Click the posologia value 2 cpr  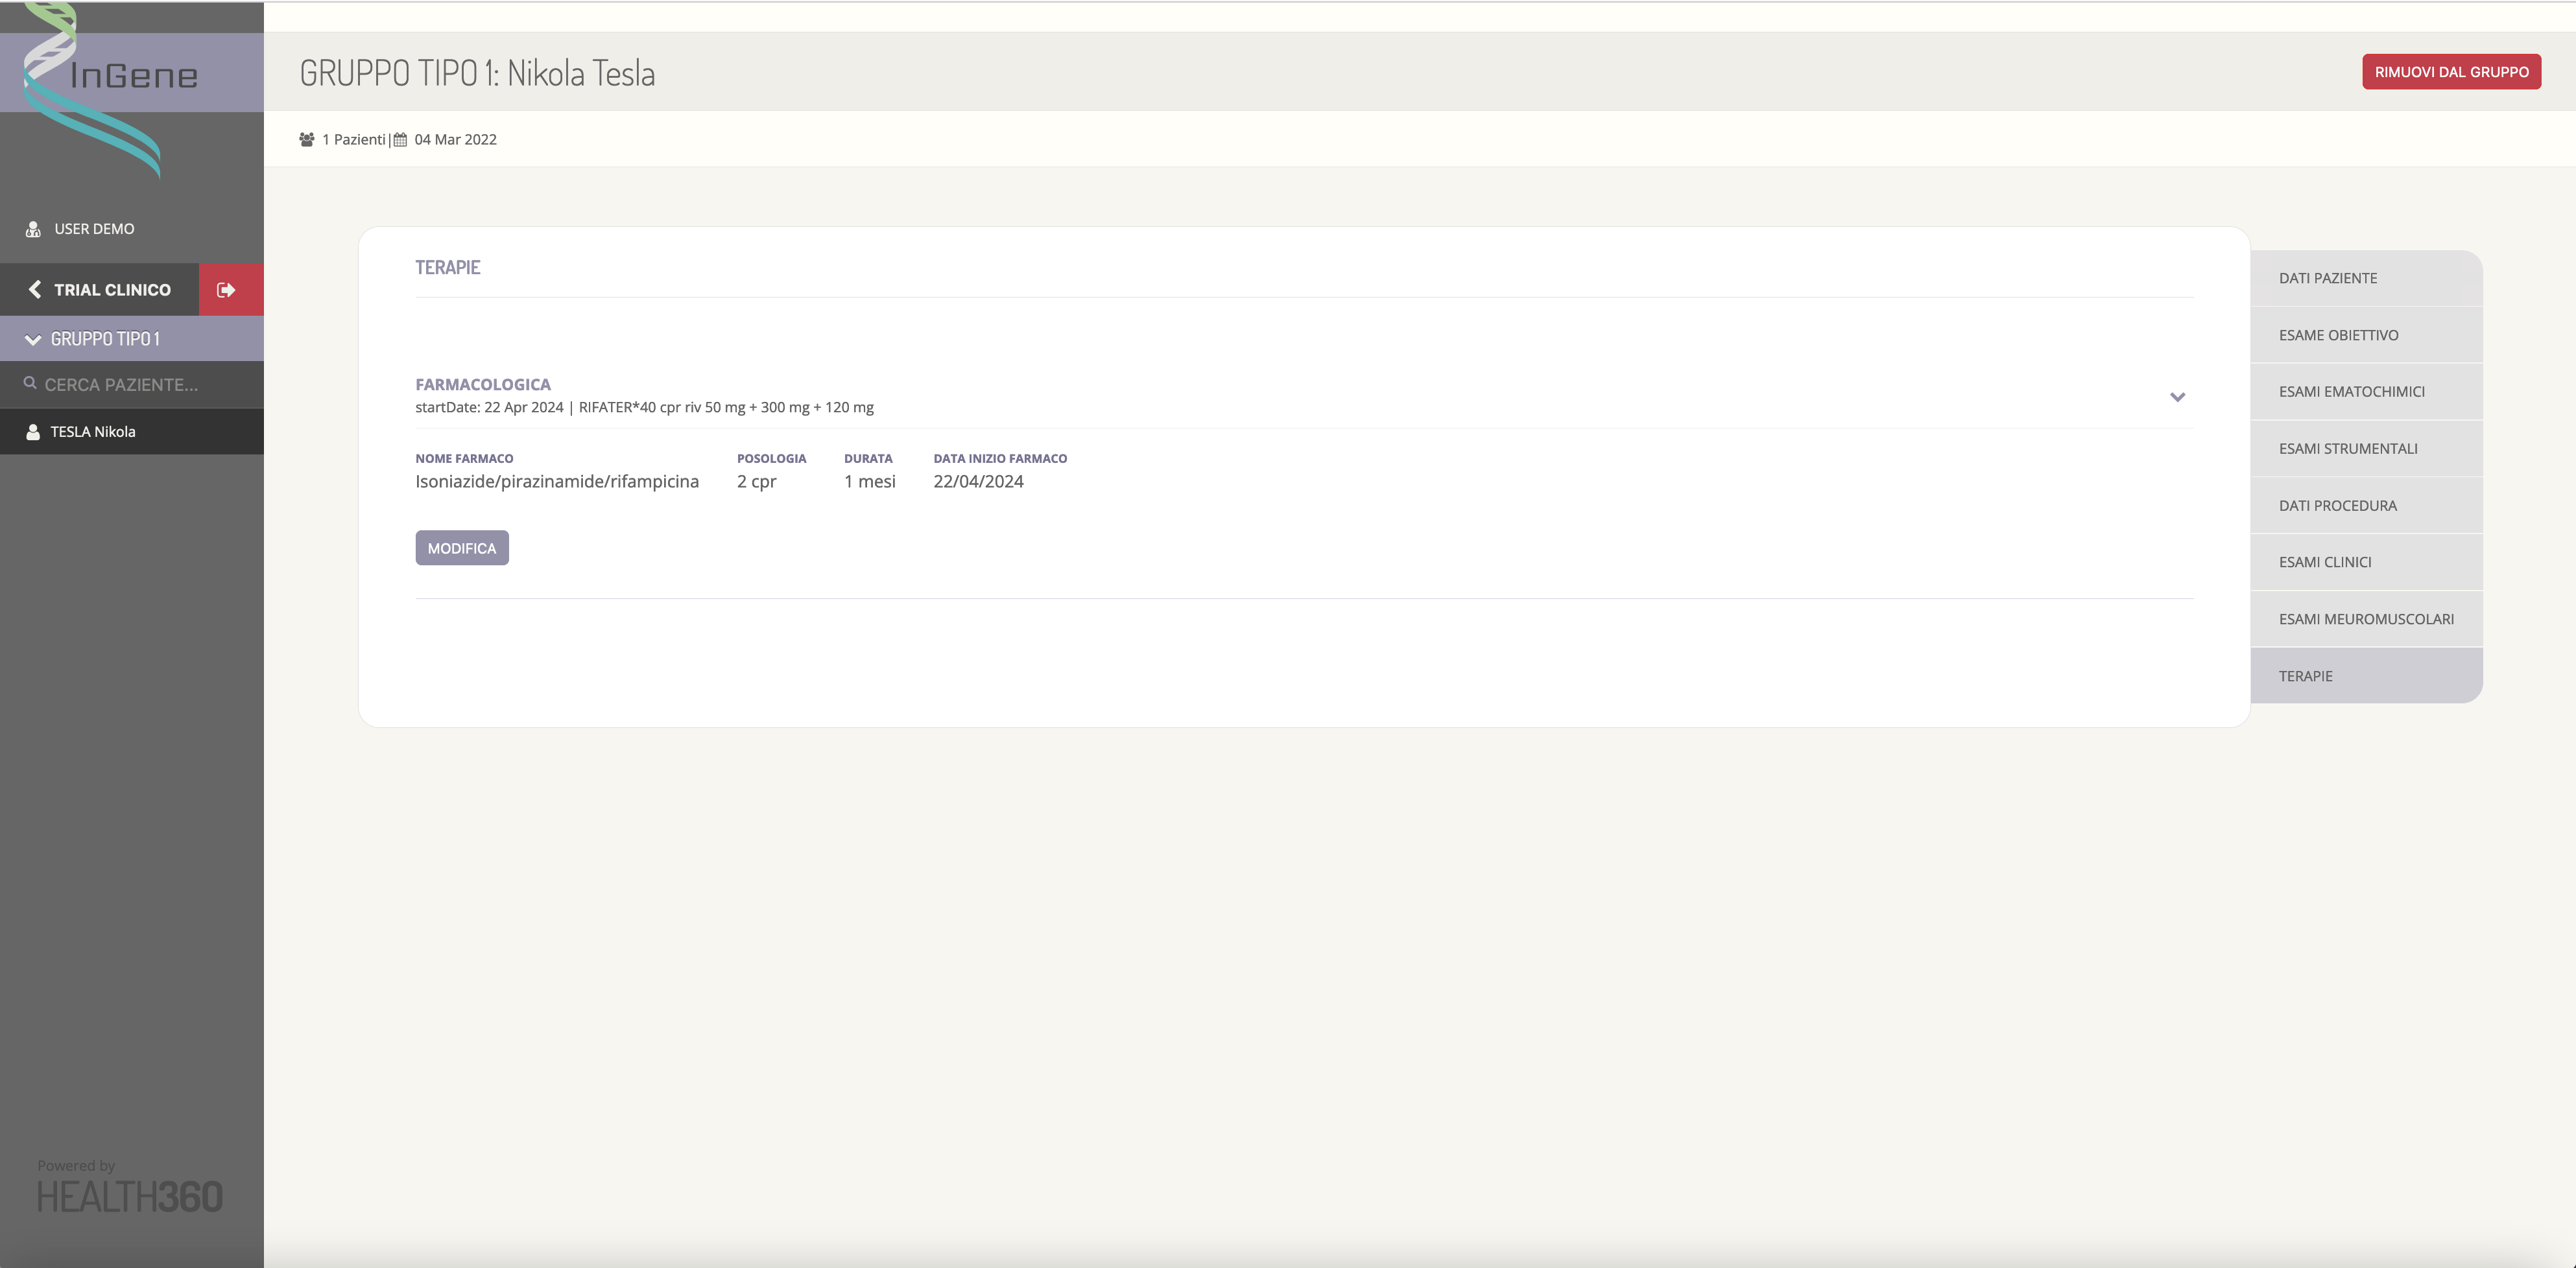[756, 482]
